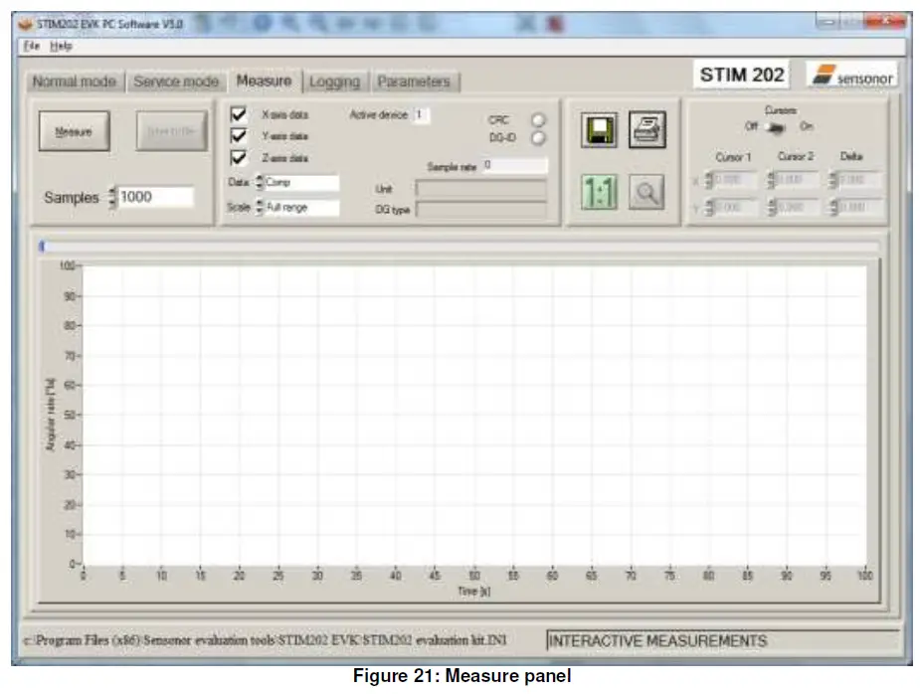
Task: Switch to the Logging tab
Action: pyautogui.click(x=336, y=83)
